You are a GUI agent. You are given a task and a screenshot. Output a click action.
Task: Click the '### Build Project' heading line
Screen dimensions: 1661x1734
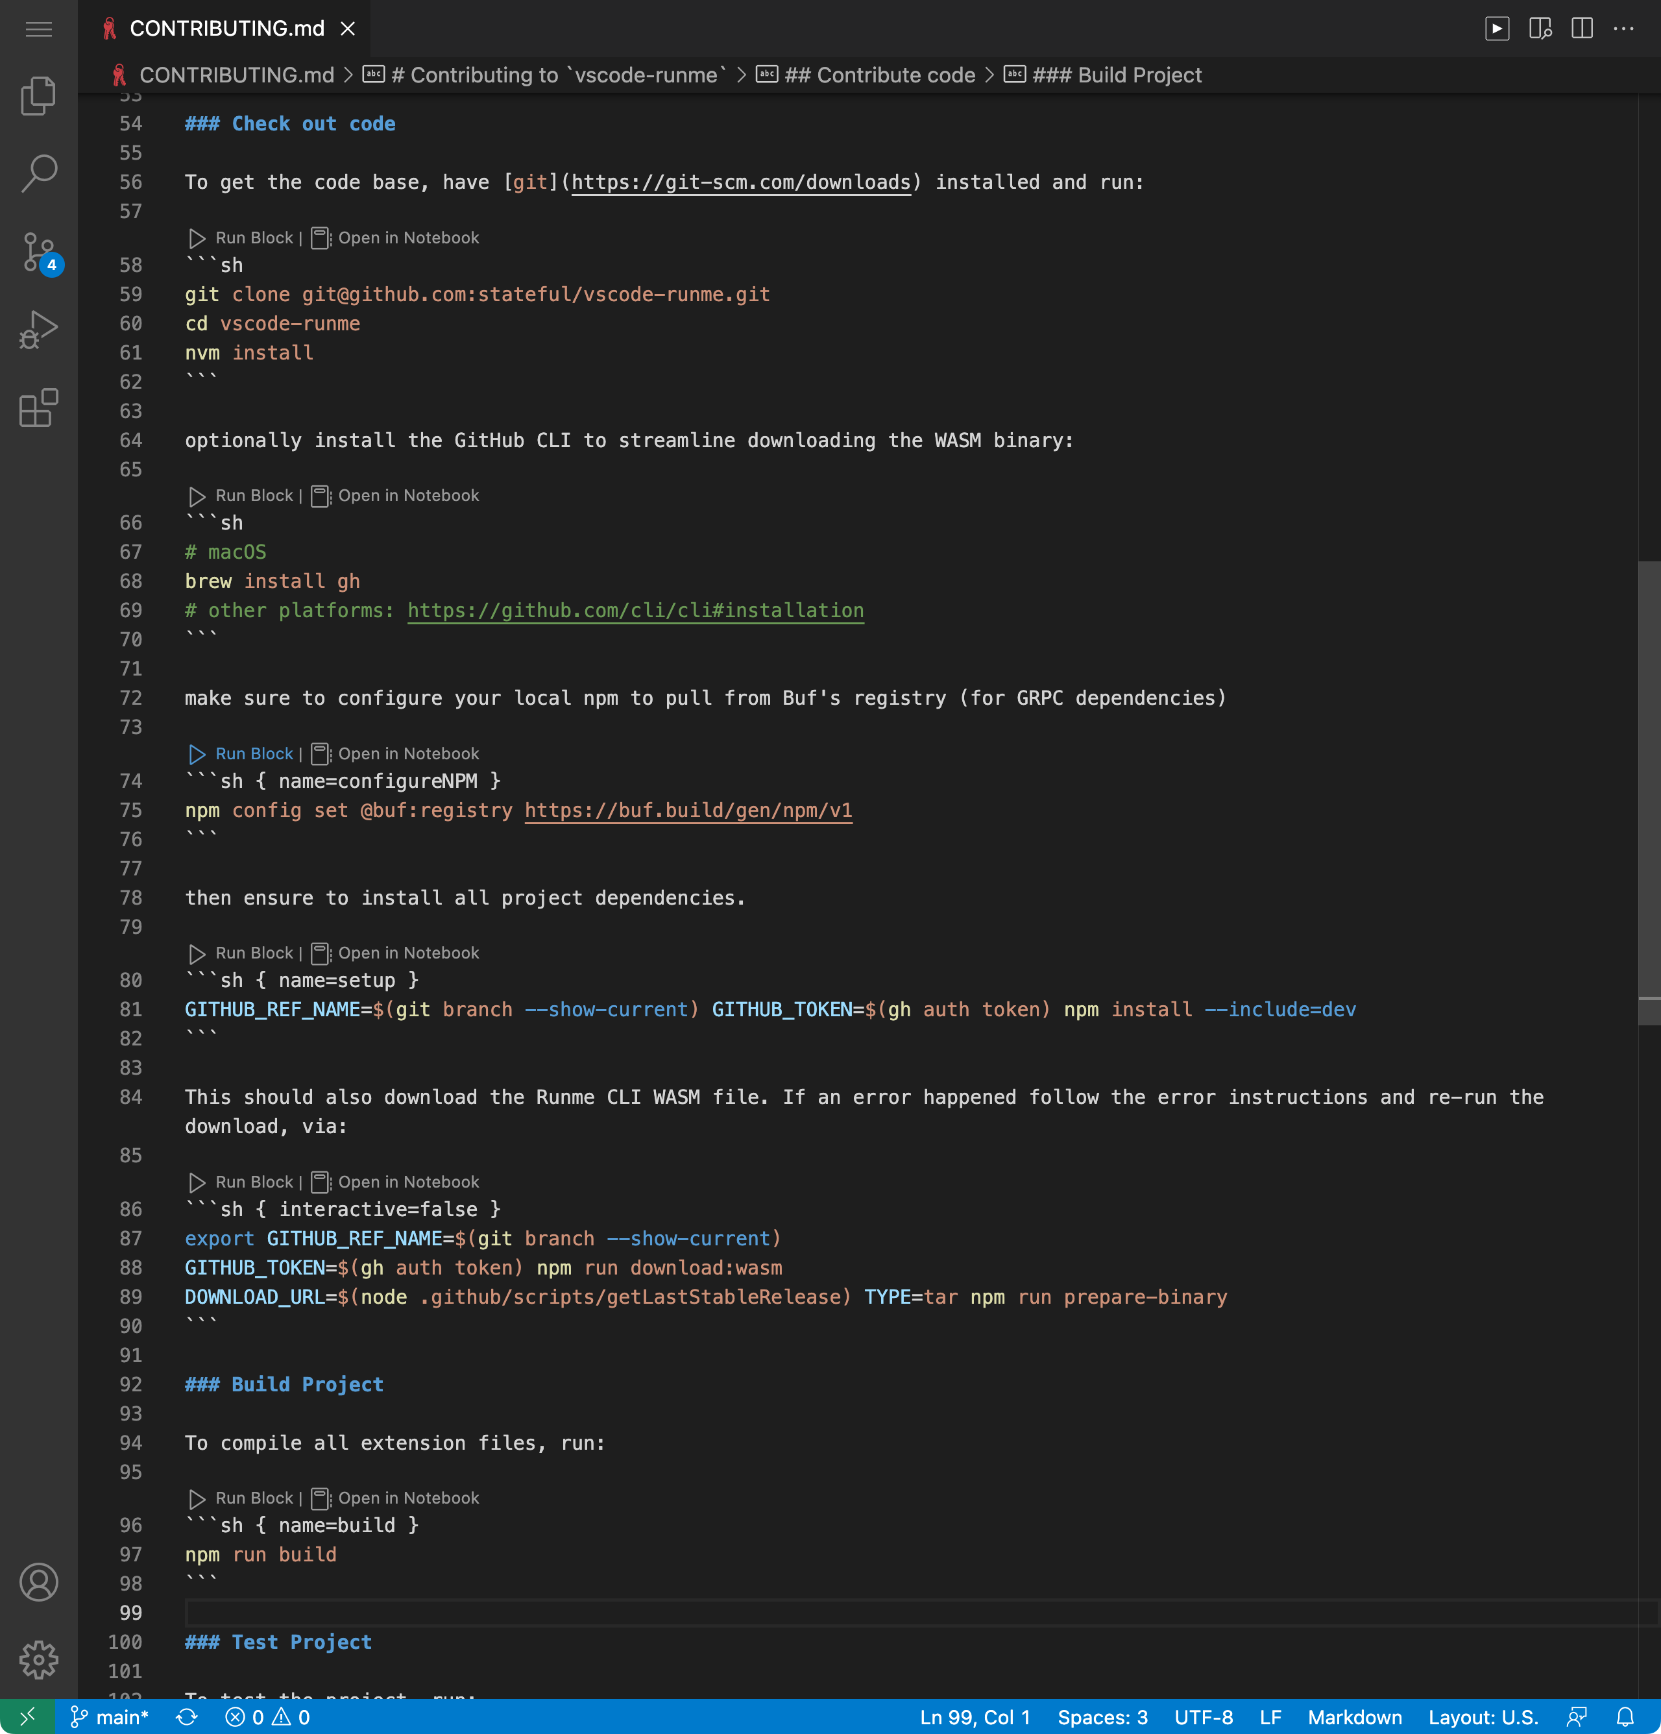tap(284, 1385)
